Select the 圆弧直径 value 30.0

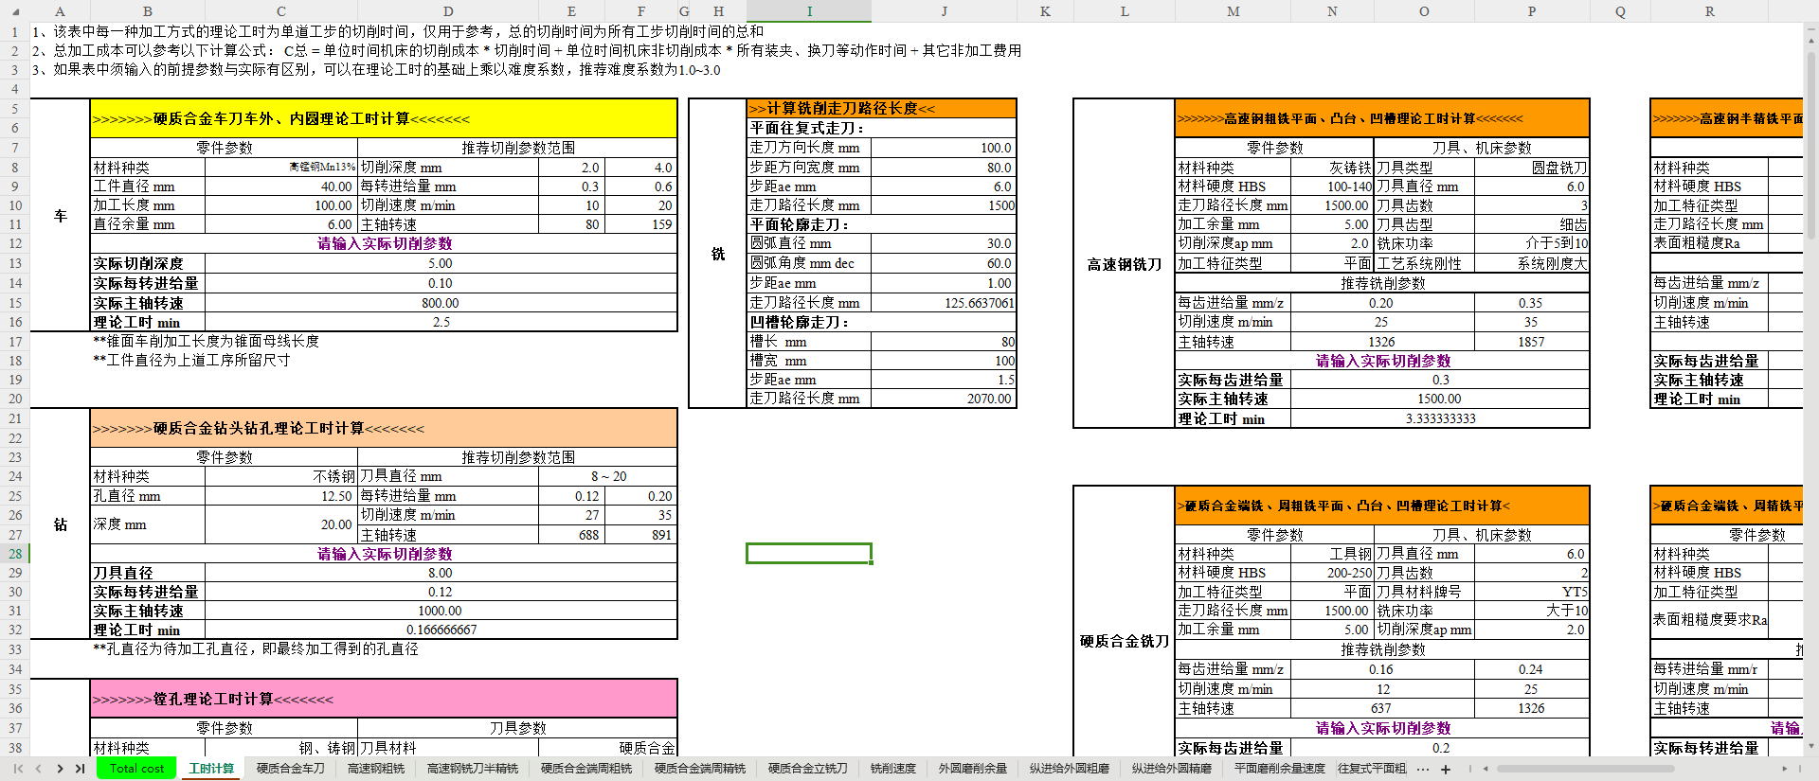click(944, 243)
